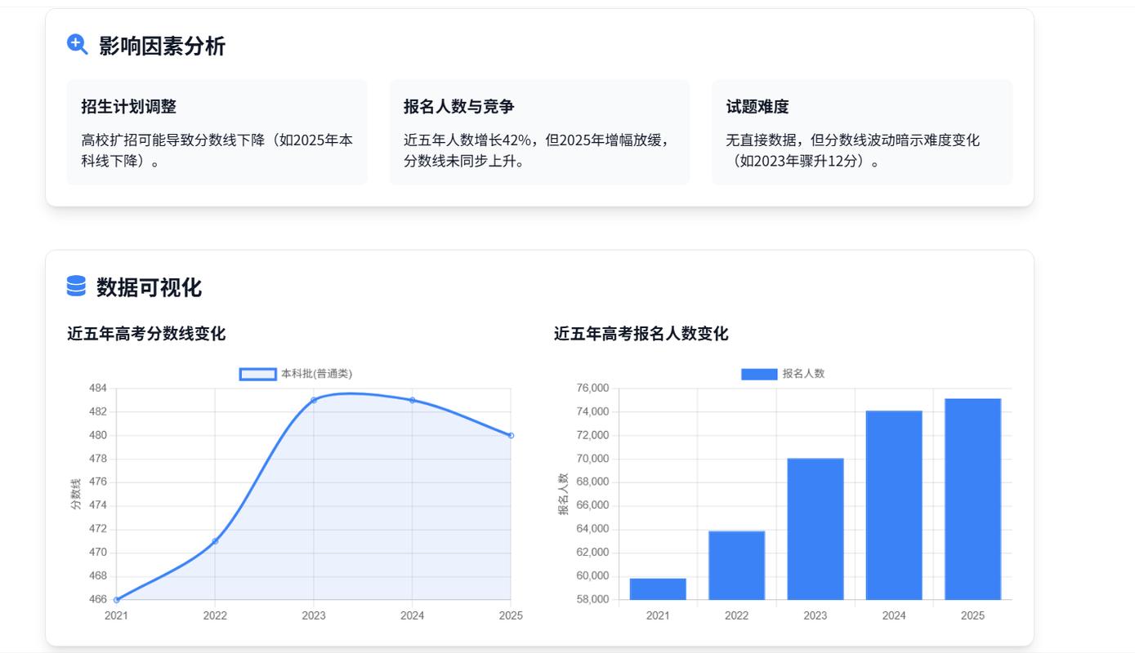Viewport: 1135px width, 653px height.
Task: Click the 近五年高考分数线变化 chart title
Action: [146, 334]
